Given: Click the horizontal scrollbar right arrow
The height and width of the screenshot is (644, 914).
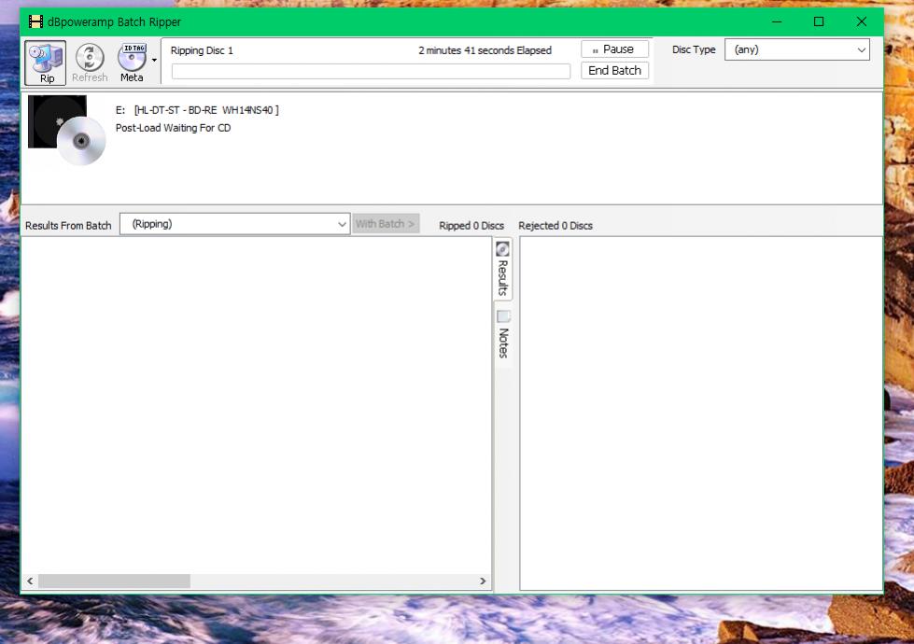Looking at the screenshot, I should pyautogui.click(x=483, y=581).
